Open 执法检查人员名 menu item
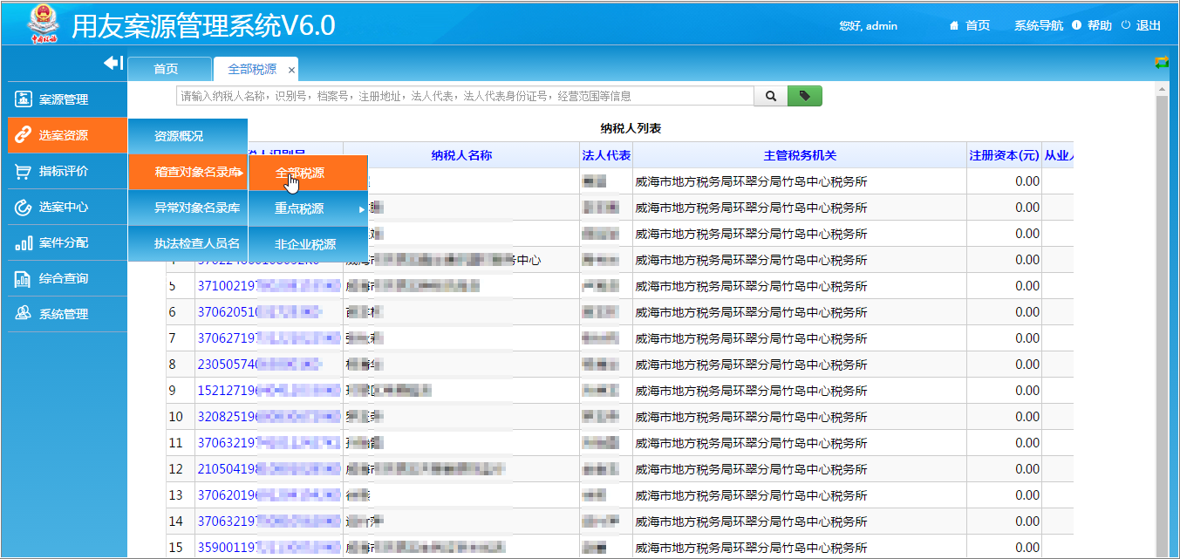Viewport: 1180px width, 559px height. coord(188,243)
